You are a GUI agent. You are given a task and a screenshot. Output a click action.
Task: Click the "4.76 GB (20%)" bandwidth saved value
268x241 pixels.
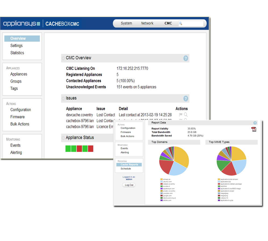coord(195,136)
